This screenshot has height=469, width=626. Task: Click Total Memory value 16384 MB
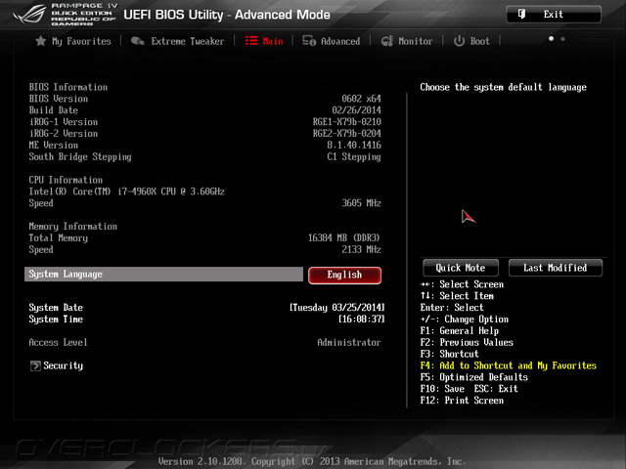(x=343, y=237)
